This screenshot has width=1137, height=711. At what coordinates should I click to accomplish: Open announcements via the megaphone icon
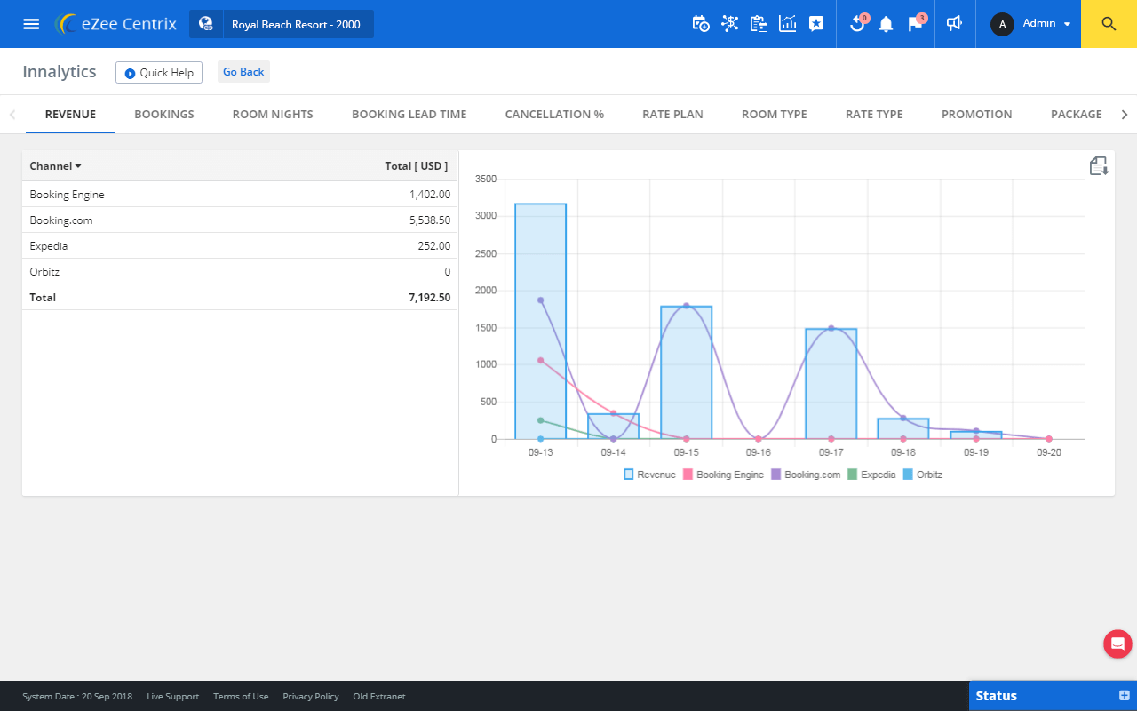pyautogui.click(x=954, y=24)
